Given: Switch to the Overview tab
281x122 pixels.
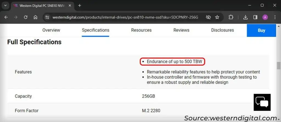Looking at the screenshot, I should pyautogui.click(x=51, y=30).
